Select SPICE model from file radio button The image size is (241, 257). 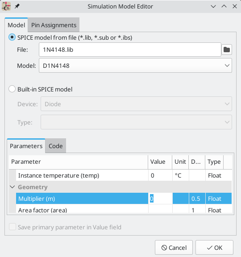coord(12,37)
